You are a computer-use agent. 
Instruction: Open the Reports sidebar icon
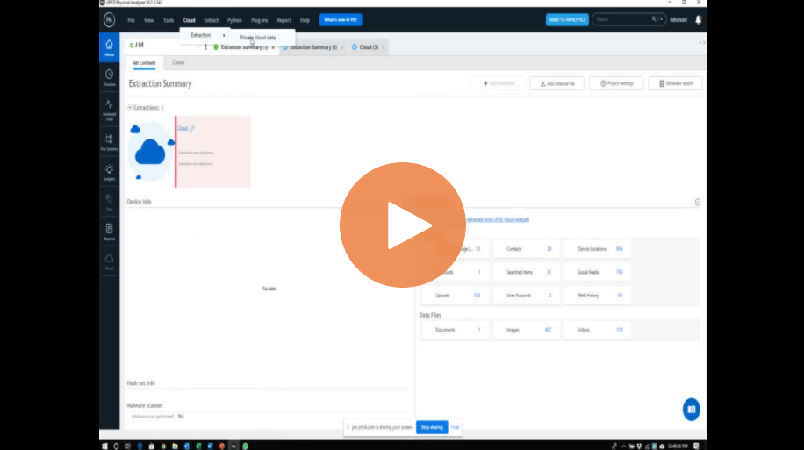pos(109,232)
